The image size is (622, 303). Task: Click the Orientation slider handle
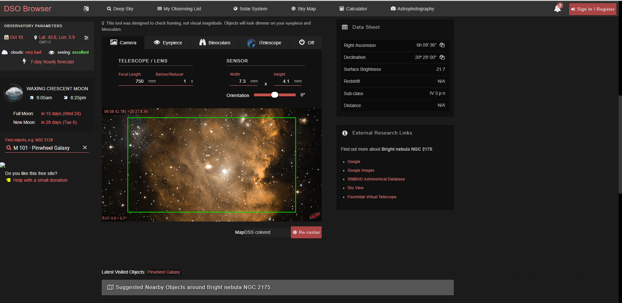click(275, 95)
